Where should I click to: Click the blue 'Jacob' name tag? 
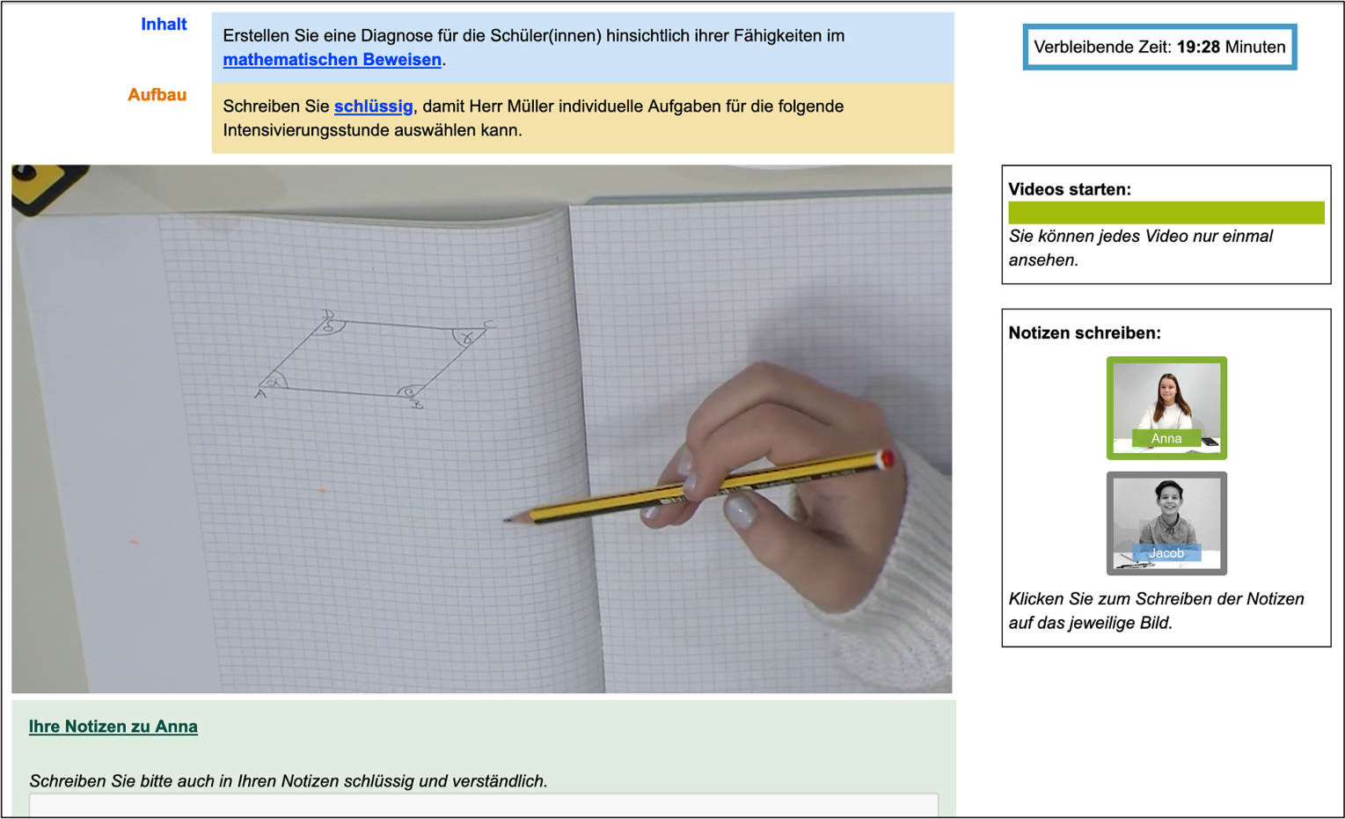1166,552
